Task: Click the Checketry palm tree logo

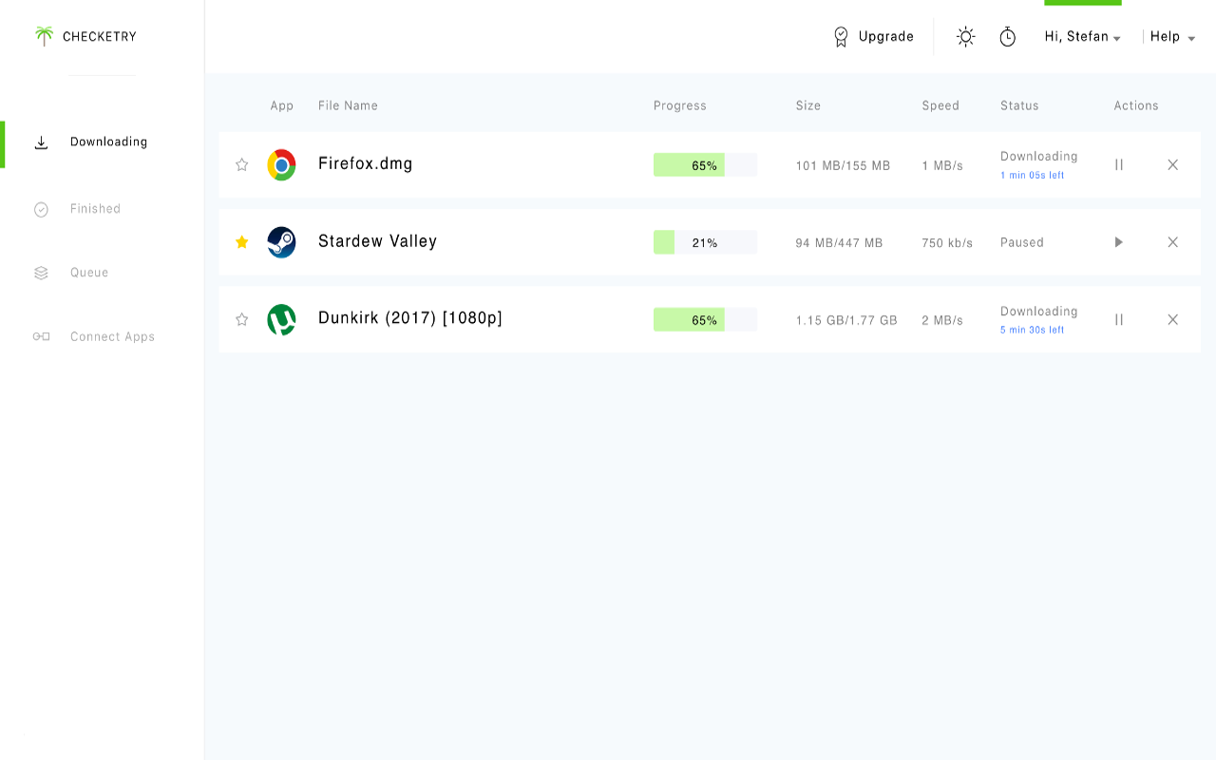Action: tap(44, 36)
